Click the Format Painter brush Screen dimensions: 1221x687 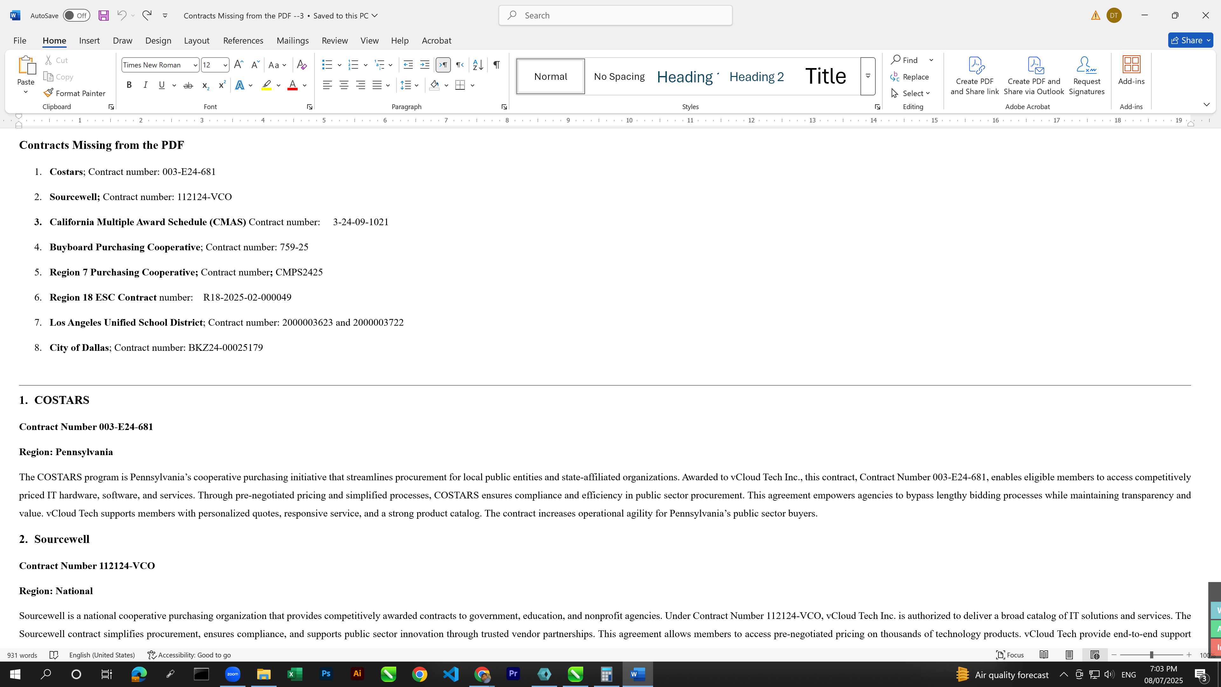point(74,94)
